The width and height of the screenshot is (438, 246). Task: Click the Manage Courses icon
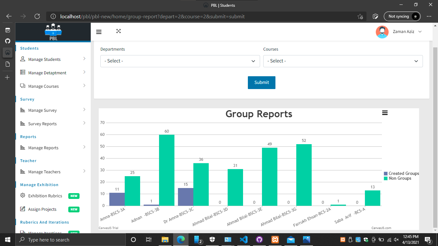(x=22, y=86)
